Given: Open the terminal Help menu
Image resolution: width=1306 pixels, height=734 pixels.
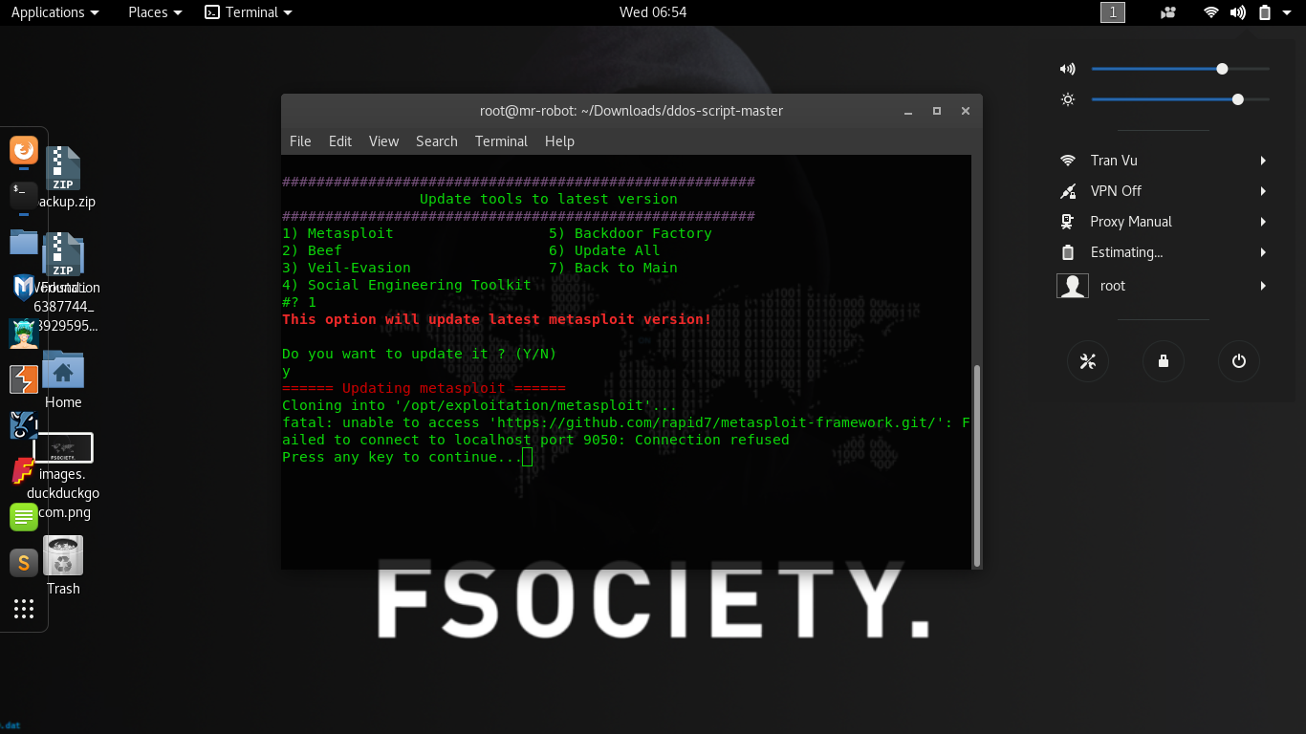Looking at the screenshot, I should (x=559, y=140).
